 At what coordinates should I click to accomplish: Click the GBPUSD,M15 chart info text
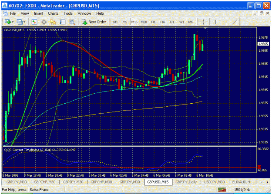[x=36, y=30]
